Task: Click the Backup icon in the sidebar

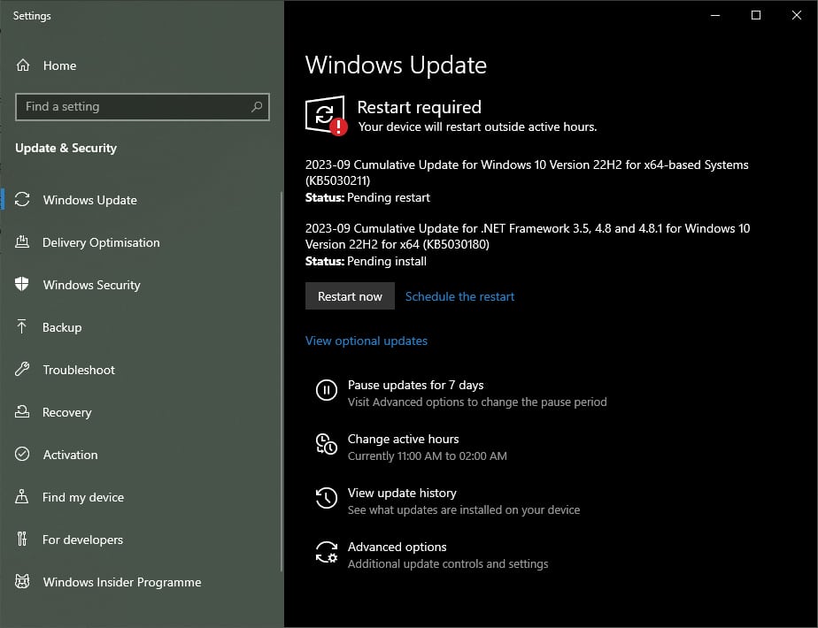Action: 24,327
